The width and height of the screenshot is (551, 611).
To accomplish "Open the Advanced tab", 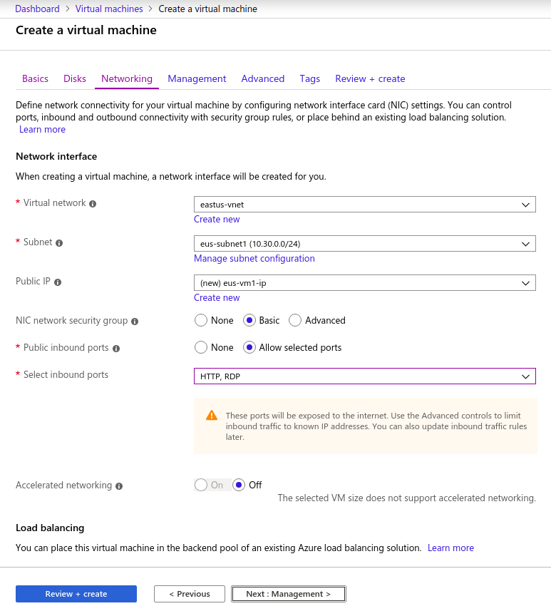I will click(x=262, y=78).
